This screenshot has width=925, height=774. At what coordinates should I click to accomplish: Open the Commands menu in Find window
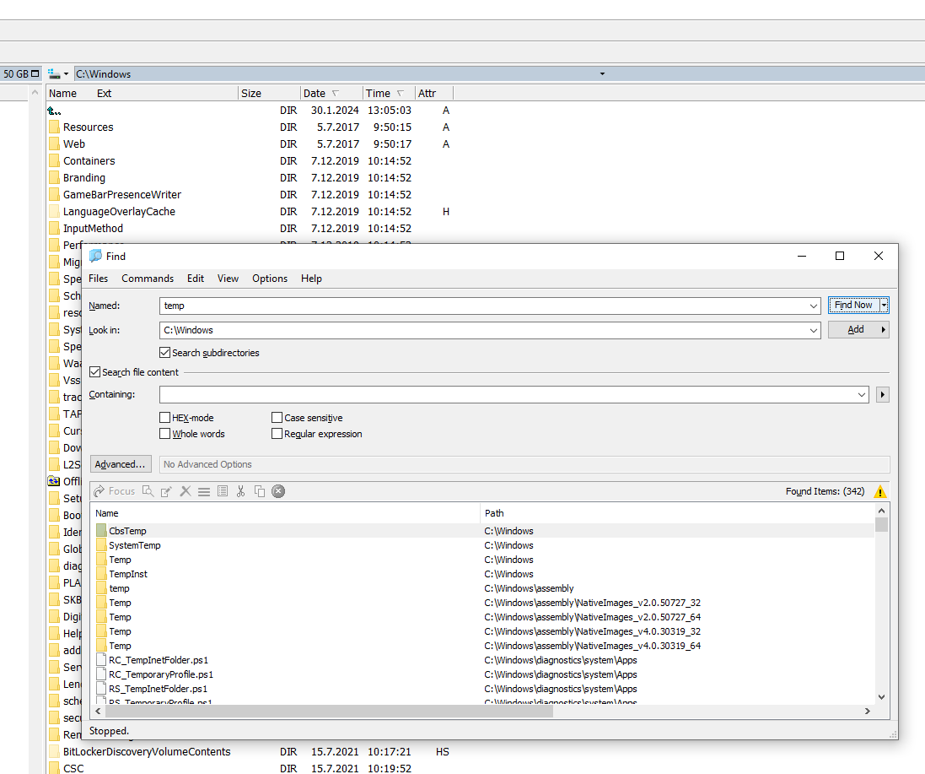148,279
